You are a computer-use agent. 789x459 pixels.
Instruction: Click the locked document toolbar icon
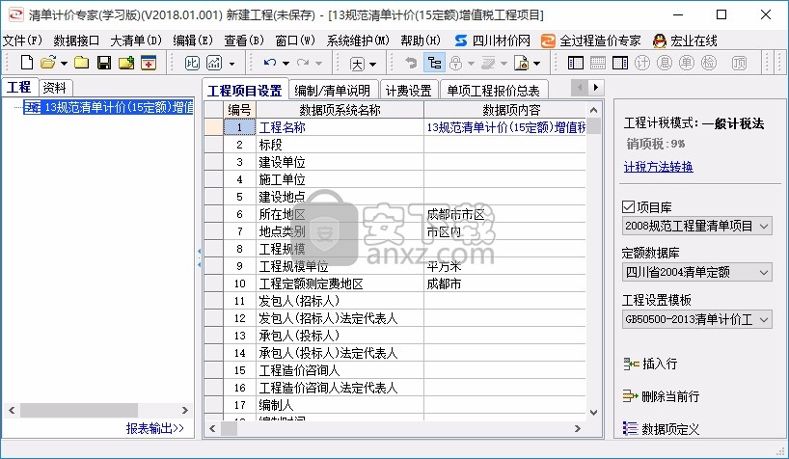tap(521, 63)
